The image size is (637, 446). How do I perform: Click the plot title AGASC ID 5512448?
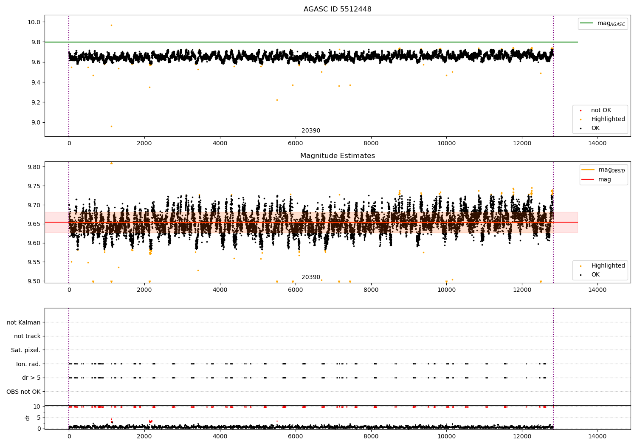(x=337, y=9)
